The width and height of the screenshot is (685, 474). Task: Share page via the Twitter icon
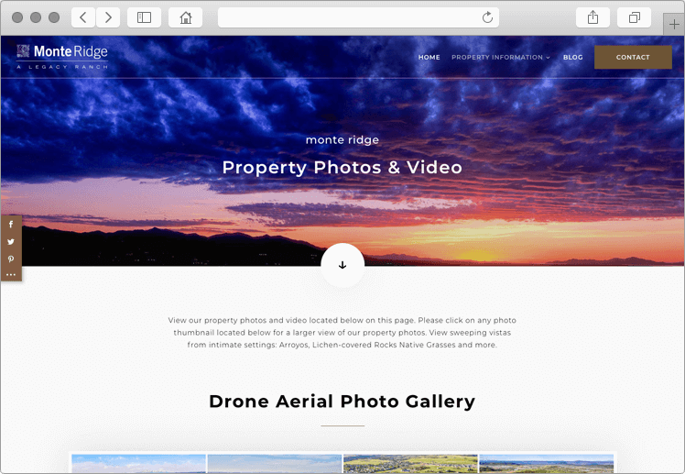[11, 242]
